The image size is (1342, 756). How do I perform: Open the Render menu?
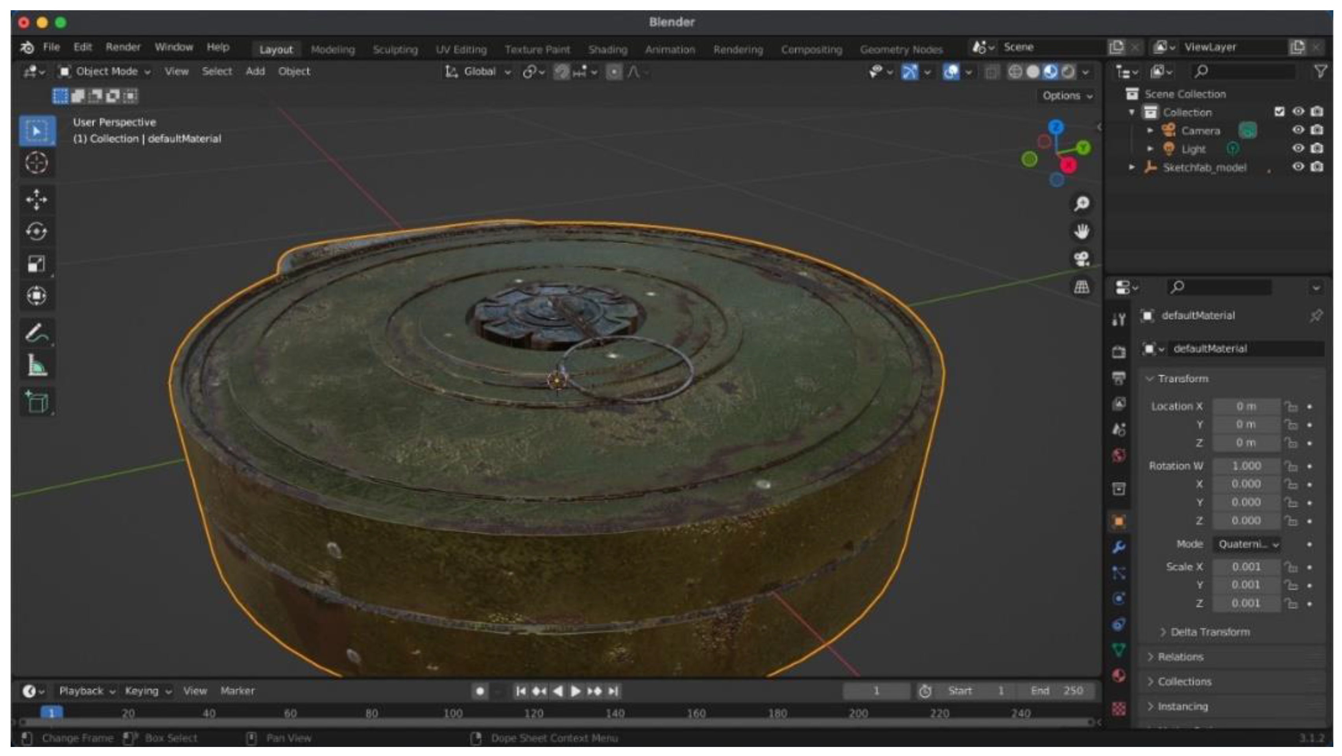(123, 47)
